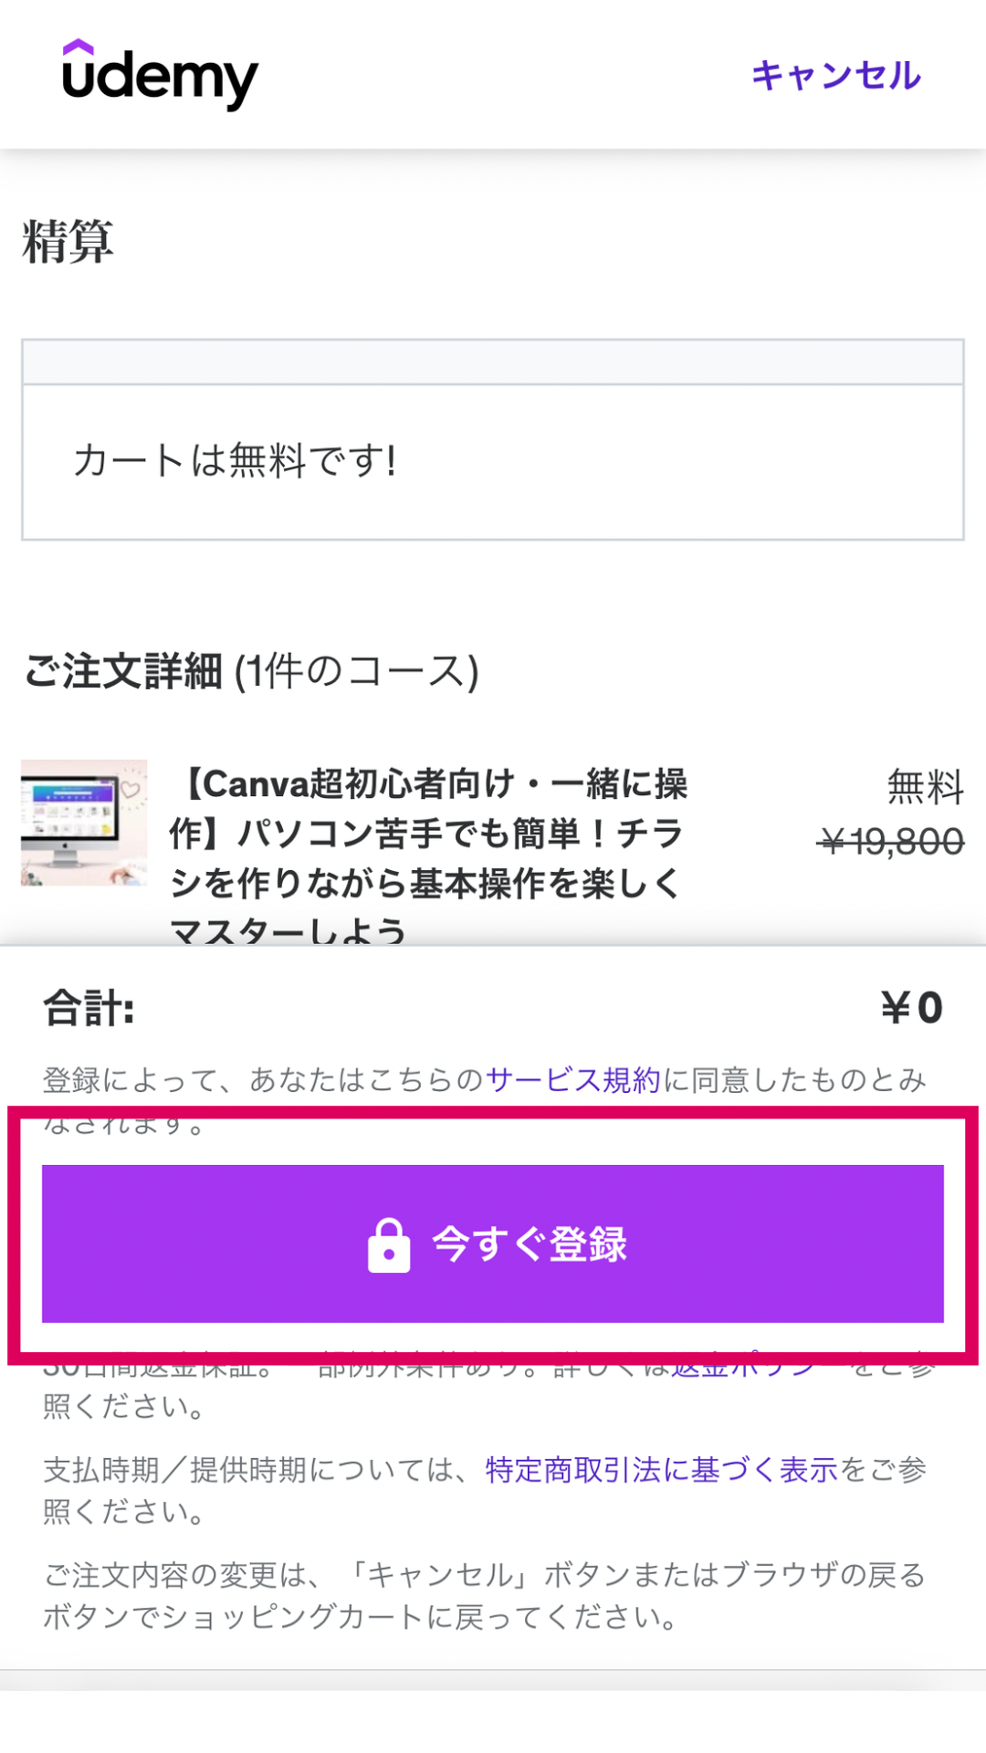
Task: Click the 精算 page heading
Action: coord(68,242)
